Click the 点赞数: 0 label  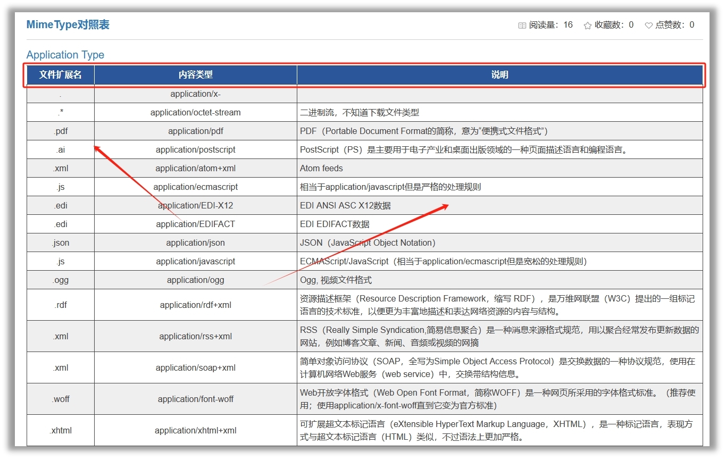click(x=675, y=25)
